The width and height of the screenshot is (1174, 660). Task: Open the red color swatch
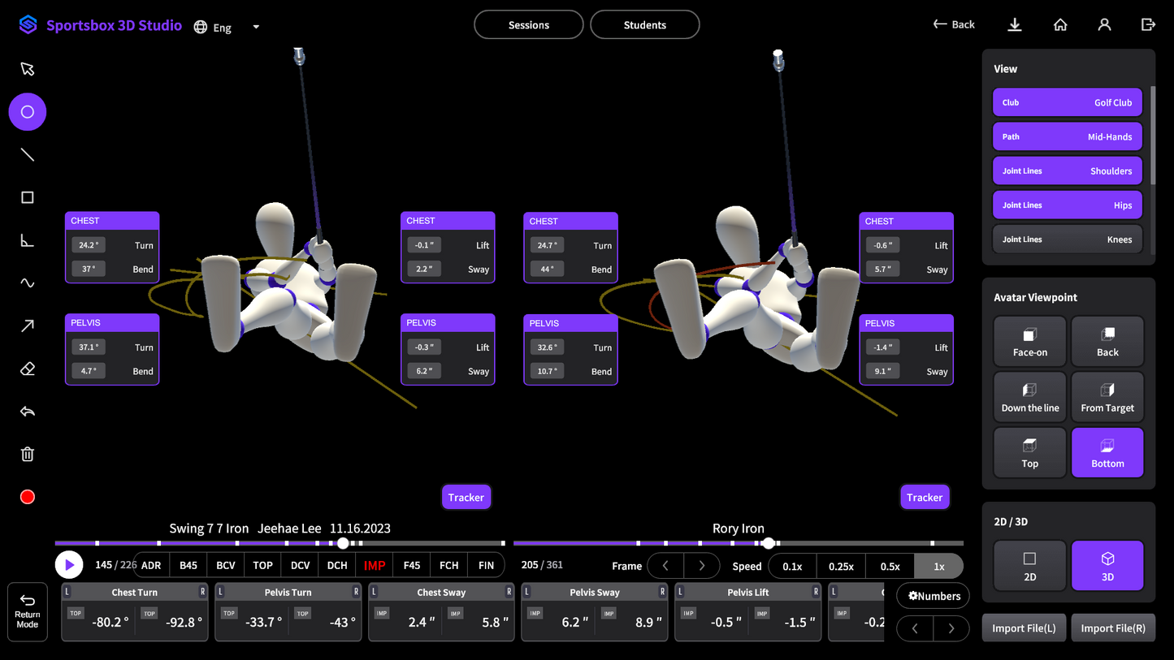tap(28, 497)
